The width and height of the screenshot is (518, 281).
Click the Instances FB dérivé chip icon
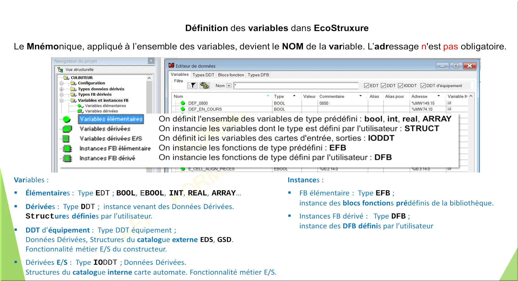coord(67,158)
